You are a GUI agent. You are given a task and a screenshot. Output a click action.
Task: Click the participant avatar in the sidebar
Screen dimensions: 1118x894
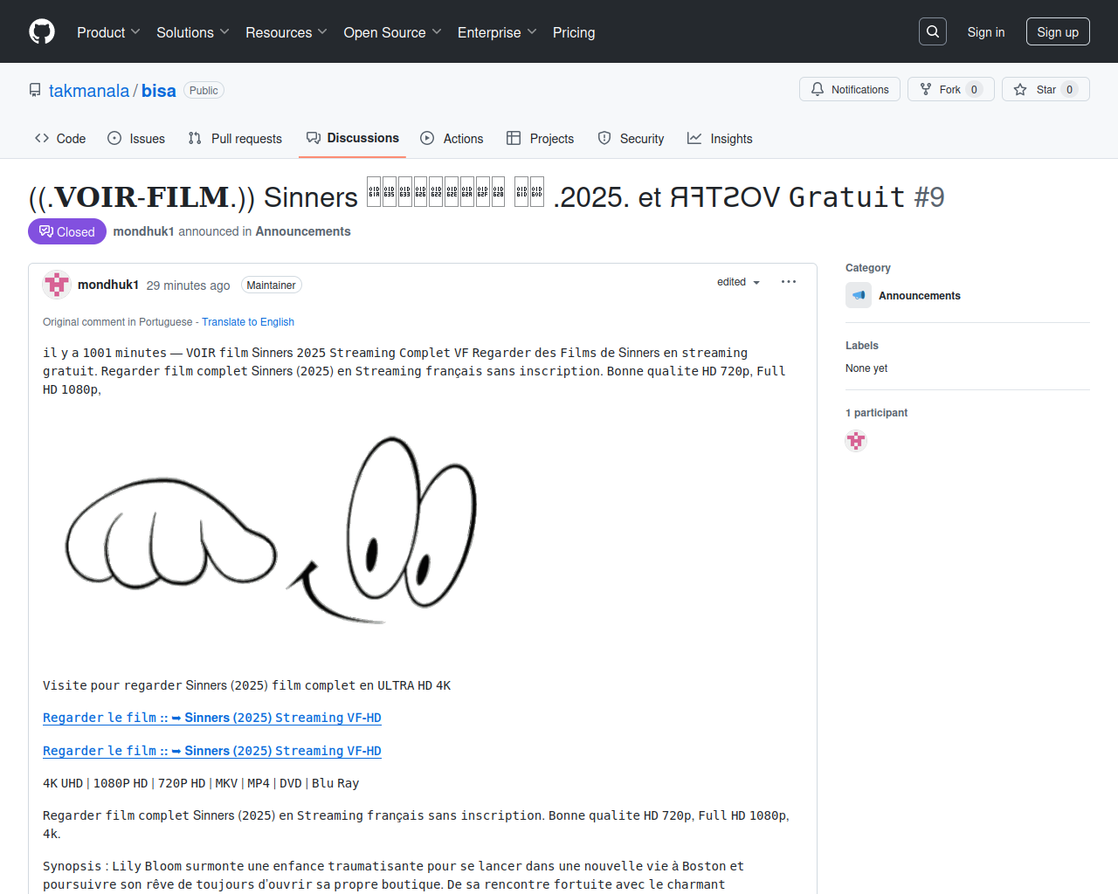point(856,441)
